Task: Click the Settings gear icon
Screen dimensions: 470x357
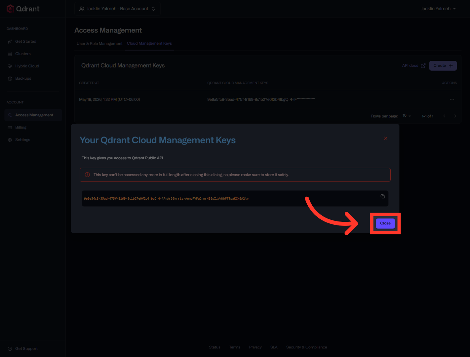Action: pos(10,140)
